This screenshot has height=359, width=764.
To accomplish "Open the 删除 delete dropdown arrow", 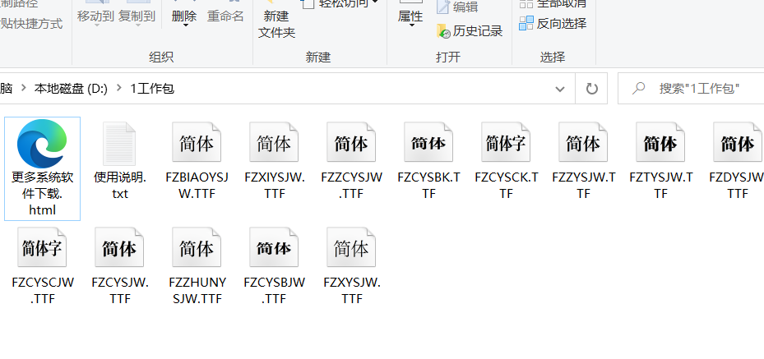I will pyautogui.click(x=184, y=26).
